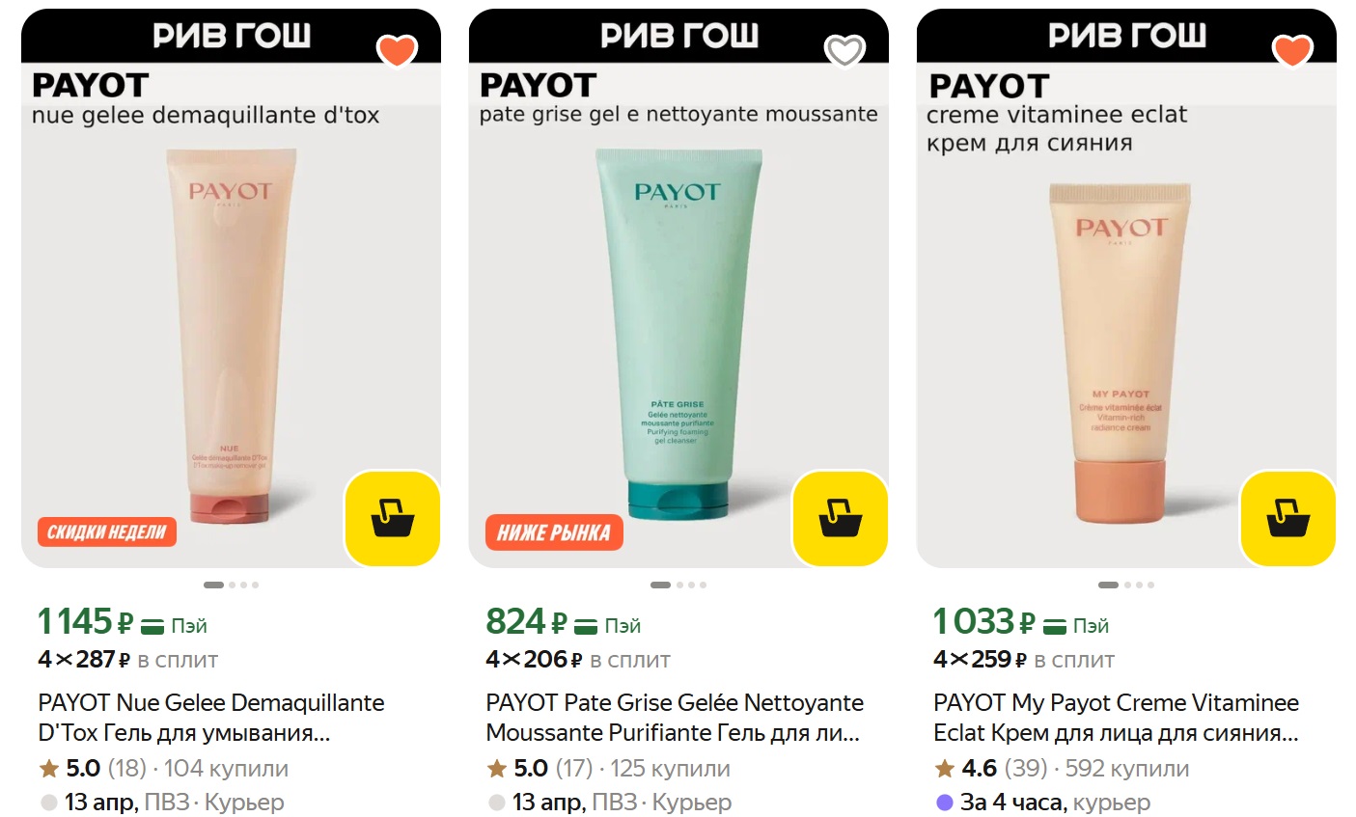Add Pate Grise gel to favorites
This screenshot has width=1356, height=817.
pyautogui.click(x=844, y=50)
